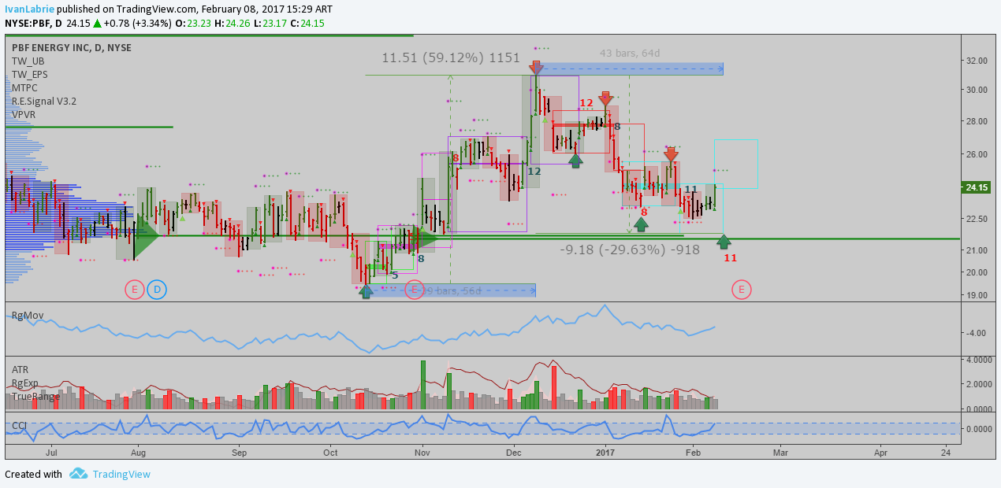This screenshot has width=1001, height=488.
Task: Select the green up arrow above red number 11
Action: pos(724,242)
